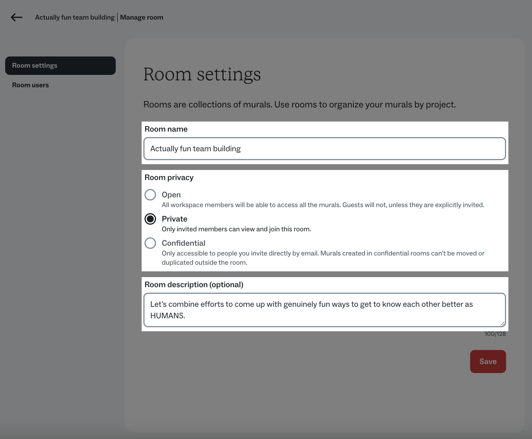
Task: Click the 'All workspace members will be able' description
Action: [x=323, y=205]
